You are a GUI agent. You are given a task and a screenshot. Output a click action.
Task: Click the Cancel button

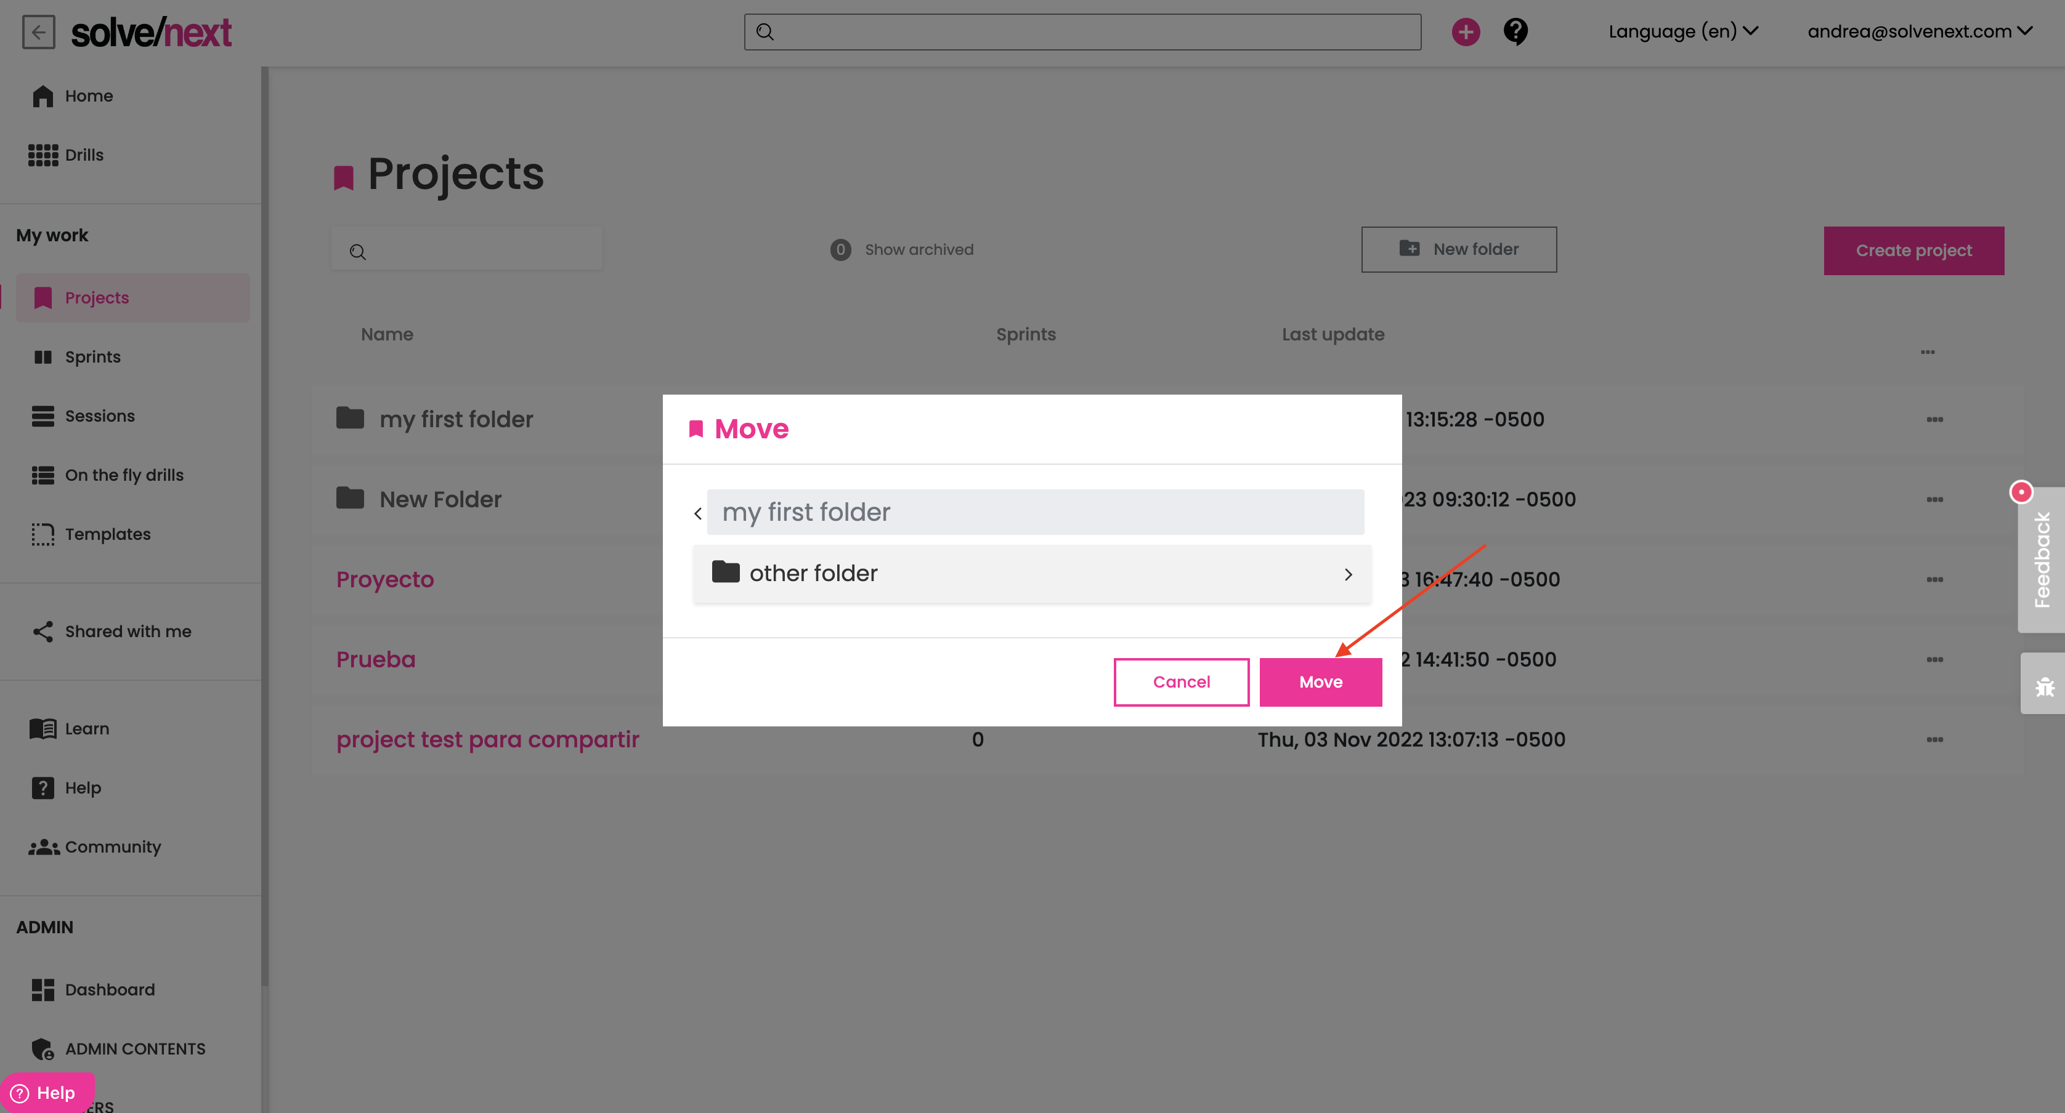[1181, 682]
